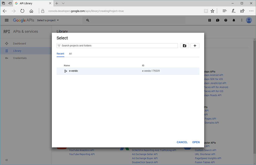Click the OPEN button
The width and height of the screenshot is (256, 165).
196,142
